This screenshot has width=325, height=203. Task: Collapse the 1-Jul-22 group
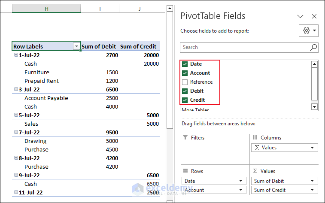point(16,55)
